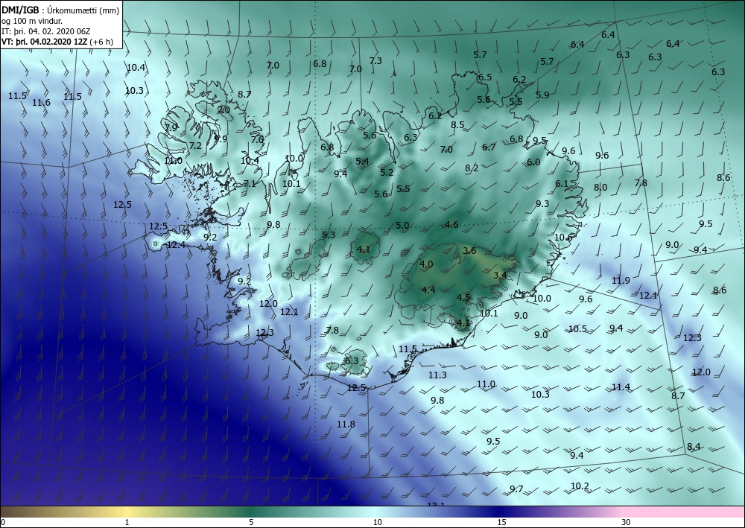Select the 9.7 value near the bottom

click(516, 489)
